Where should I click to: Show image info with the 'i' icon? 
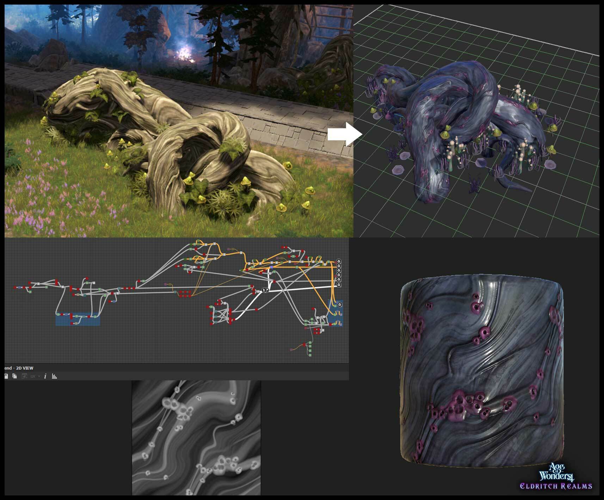tap(45, 376)
